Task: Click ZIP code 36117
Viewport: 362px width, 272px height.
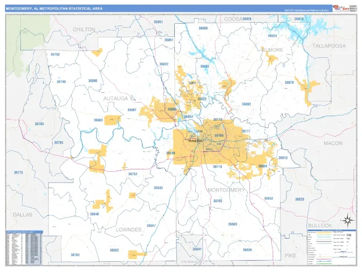Action: (x=245, y=131)
